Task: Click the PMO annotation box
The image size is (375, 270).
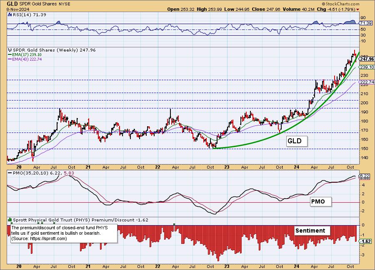Action: (320, 201)
